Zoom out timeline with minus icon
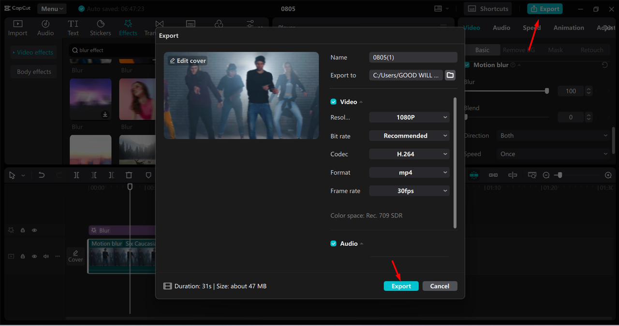This screenshot has width=619, height=326. coord(546,175)
